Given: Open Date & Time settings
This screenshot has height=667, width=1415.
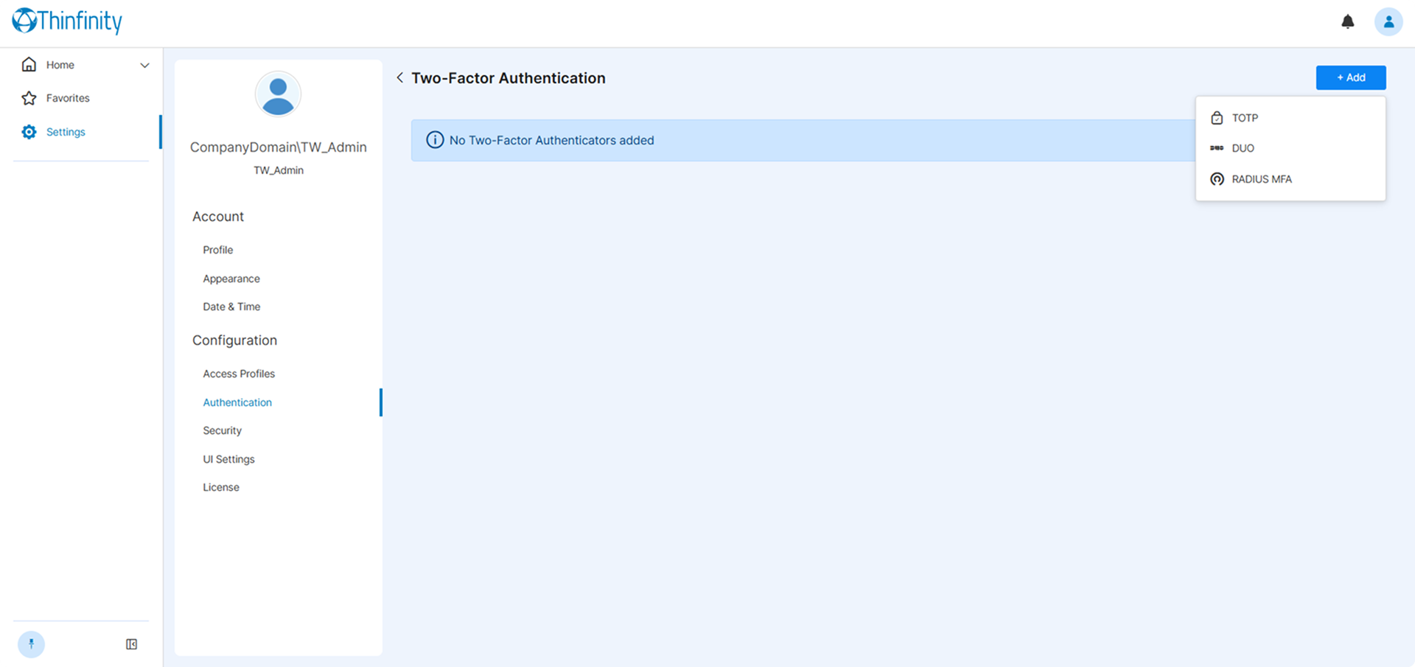Looking at the screenshot, I should [231, 307].
